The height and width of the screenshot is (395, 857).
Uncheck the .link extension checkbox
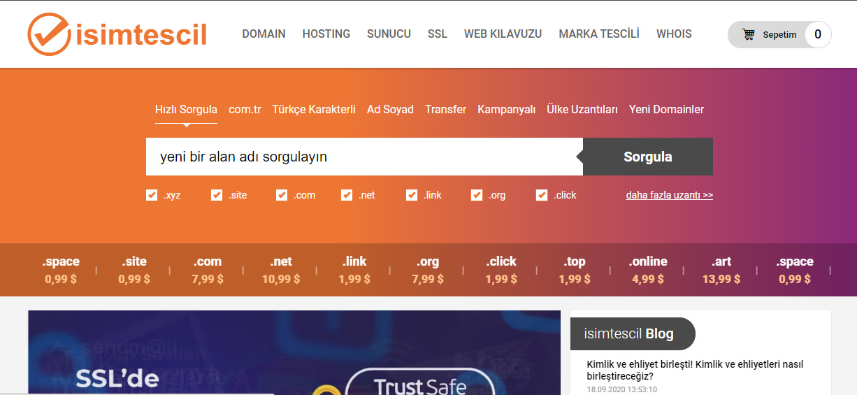412,195
